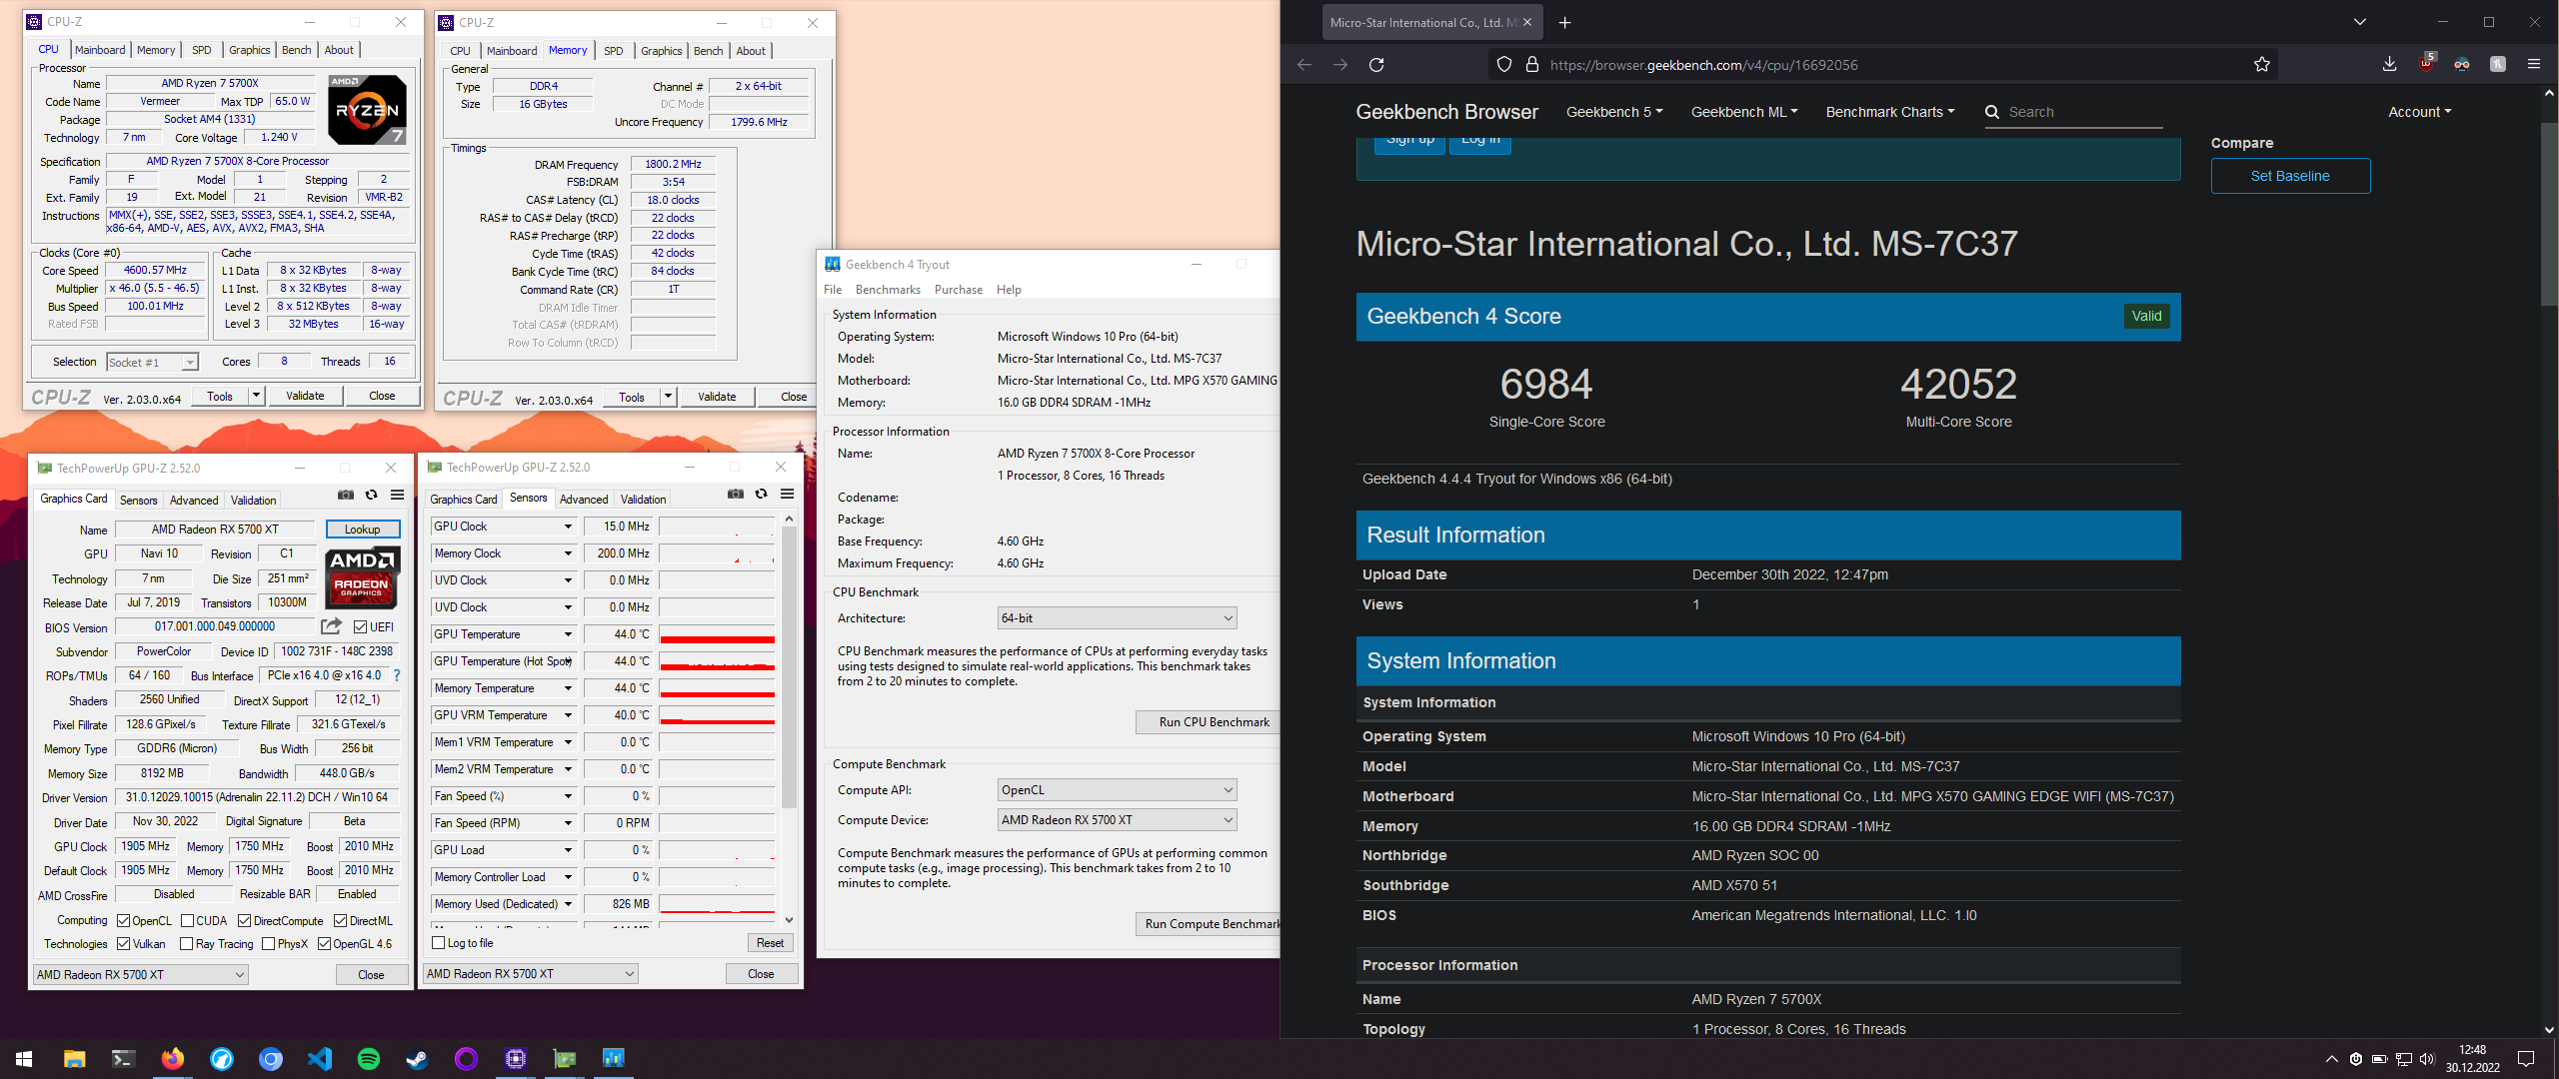Click Set Baseline on Geekbench page
The height and width of the screenshot is (1079, 2559).
pyautogui.click(x=2290, y=176)
